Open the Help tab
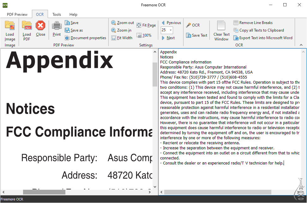Viewport: 307px width, 203px height. pos(73,15)
